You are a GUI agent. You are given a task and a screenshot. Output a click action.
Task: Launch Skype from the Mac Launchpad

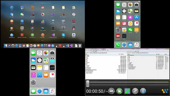click(x=63, y=35)
